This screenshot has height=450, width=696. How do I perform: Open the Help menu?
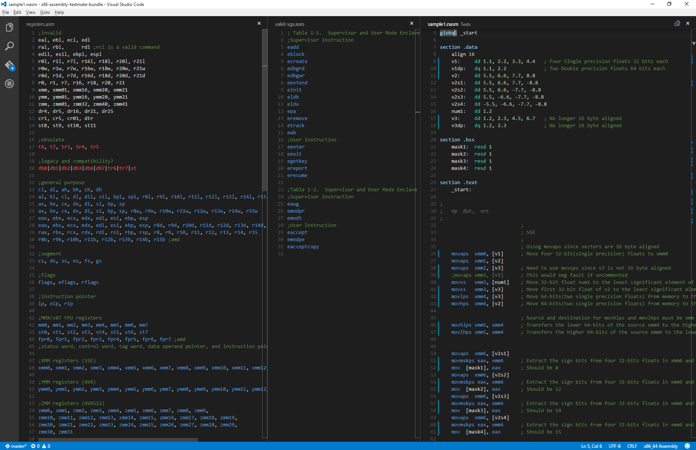click(x=59, y=12)
